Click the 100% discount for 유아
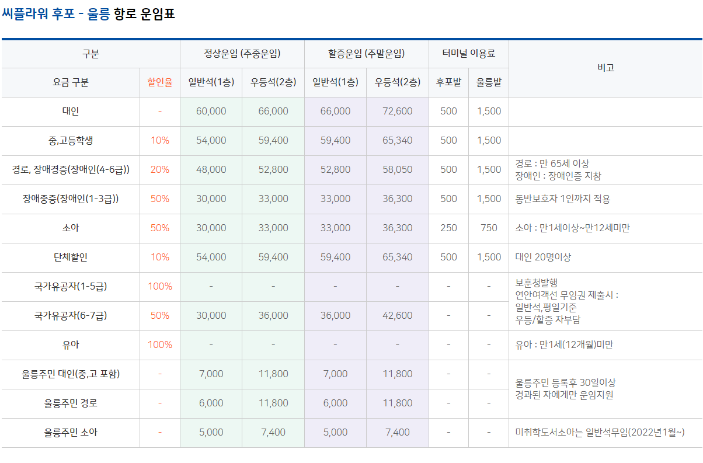Screen dimensions: 703x463 coord(160,345)
